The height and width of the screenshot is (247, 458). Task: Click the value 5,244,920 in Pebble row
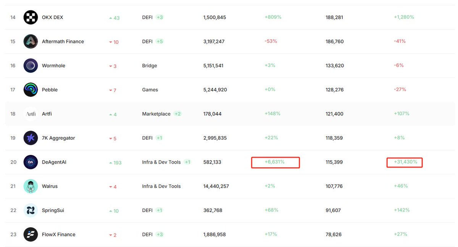(x=215, y=90)
